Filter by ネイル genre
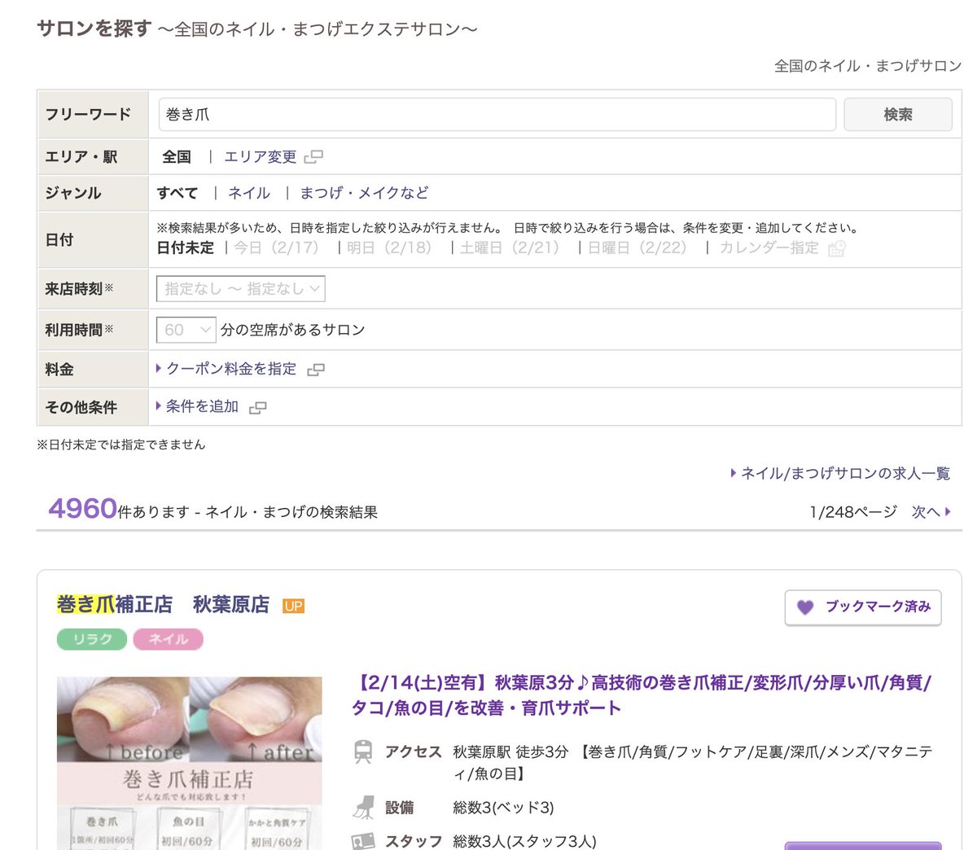 pyautogui.click(x=249, y=193)
